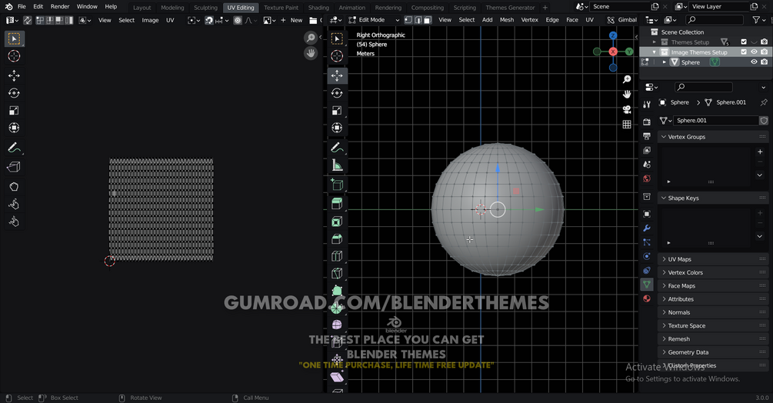Image resolution: width=773 pixels, height=403 pixels.
Task: Open Physics properties tab
Action: tap(647, 256)
